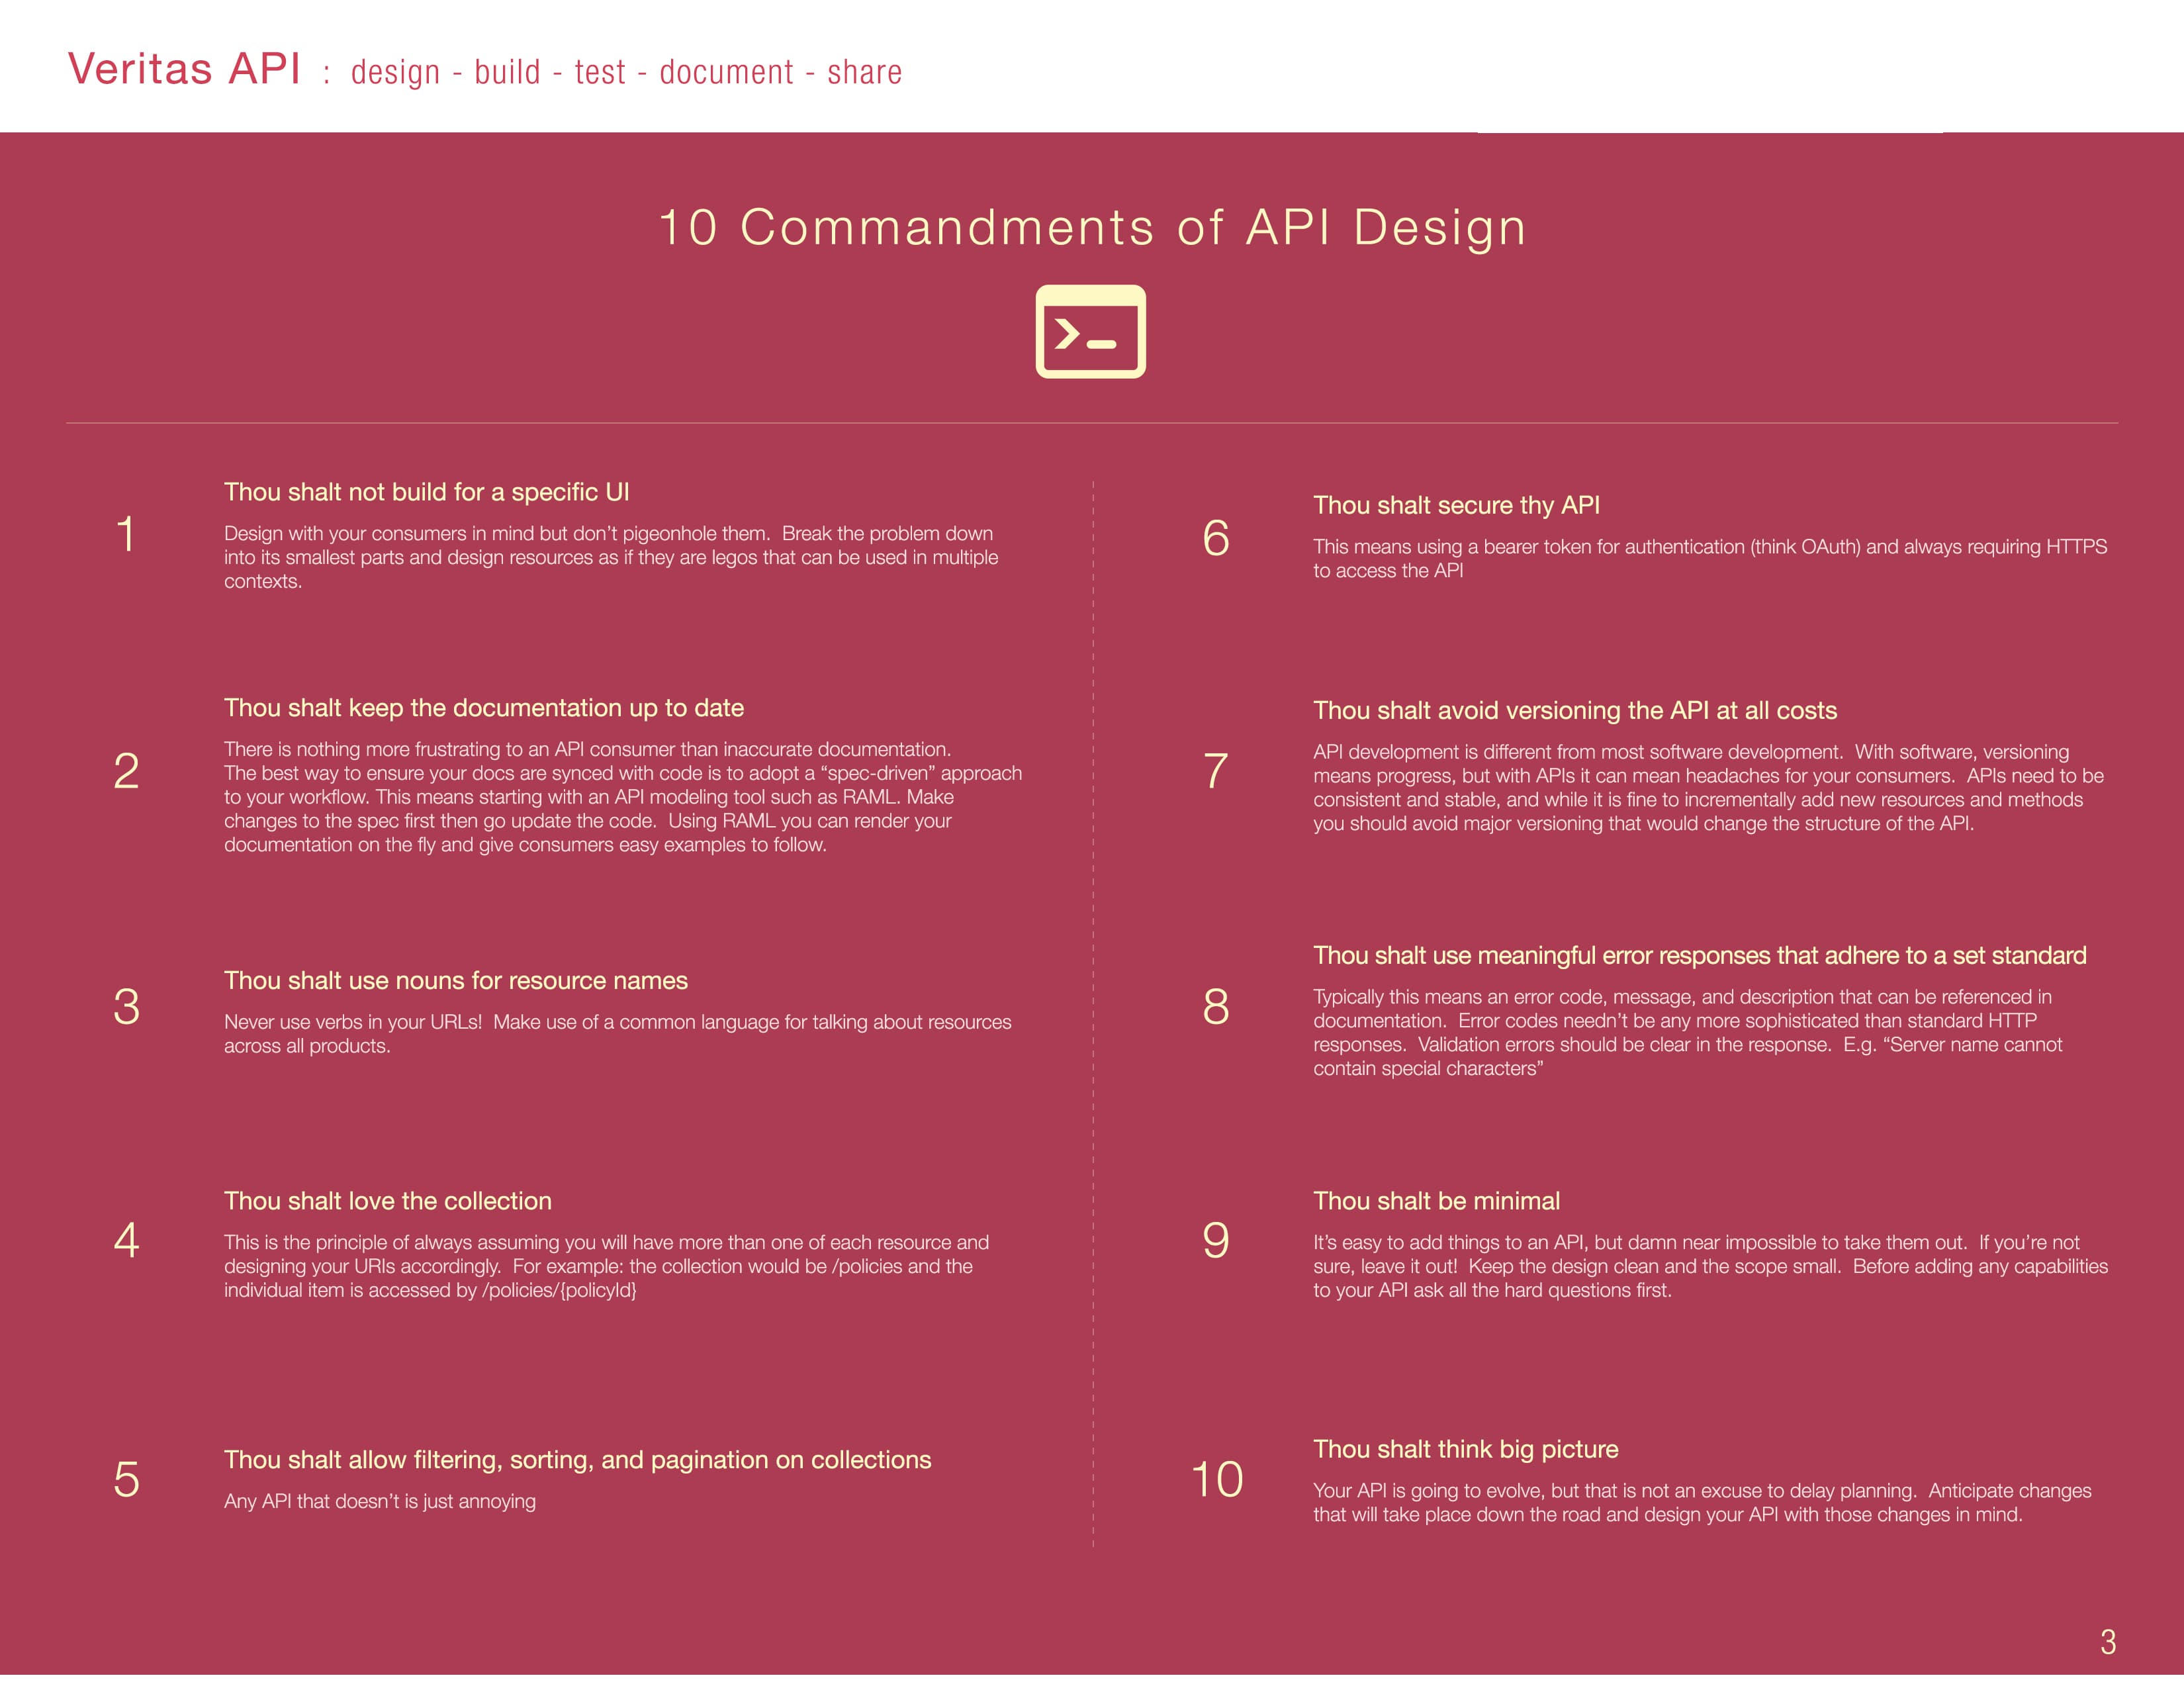Click the large number 9

click(x=1216, y=1241)
